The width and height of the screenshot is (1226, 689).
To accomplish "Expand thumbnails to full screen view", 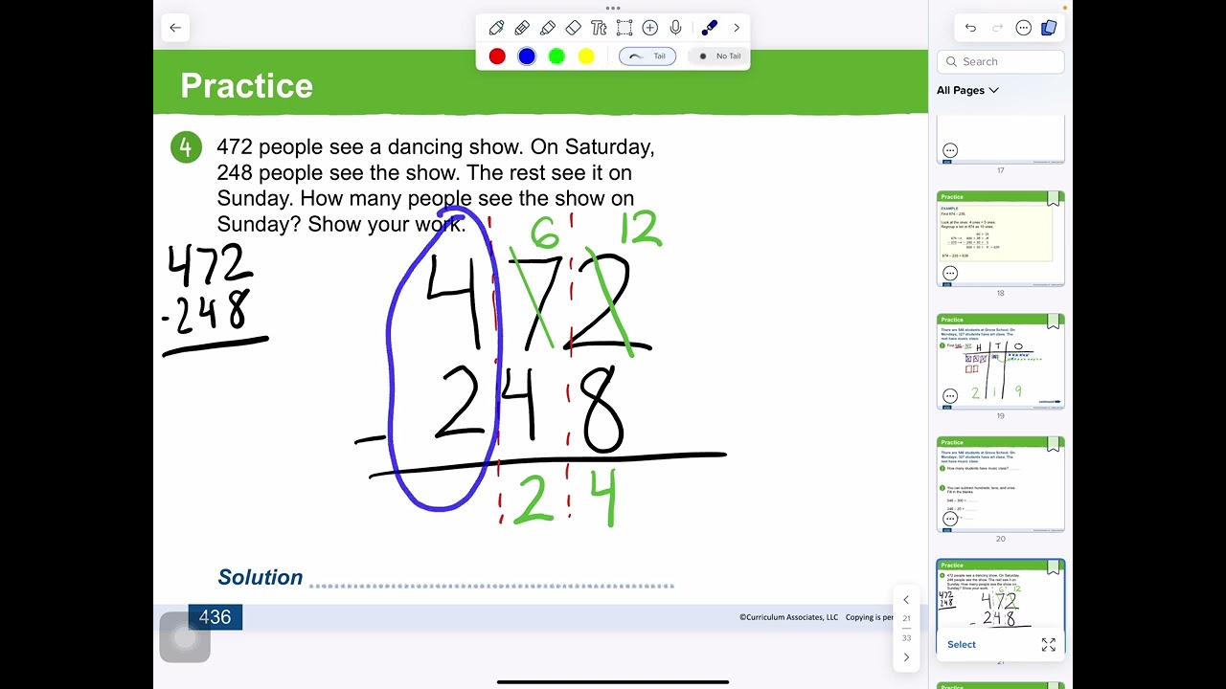I will coord(1049,645).
